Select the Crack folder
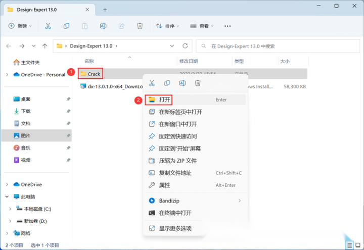This screenshot has height=250, width=364. (x=90, y=74)
